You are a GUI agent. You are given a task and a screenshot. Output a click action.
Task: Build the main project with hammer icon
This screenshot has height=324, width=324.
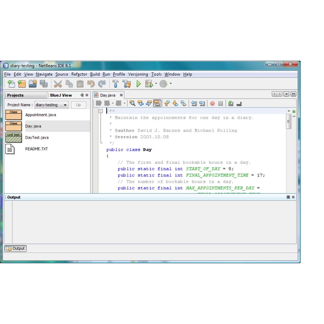click(x=116, y=84)
